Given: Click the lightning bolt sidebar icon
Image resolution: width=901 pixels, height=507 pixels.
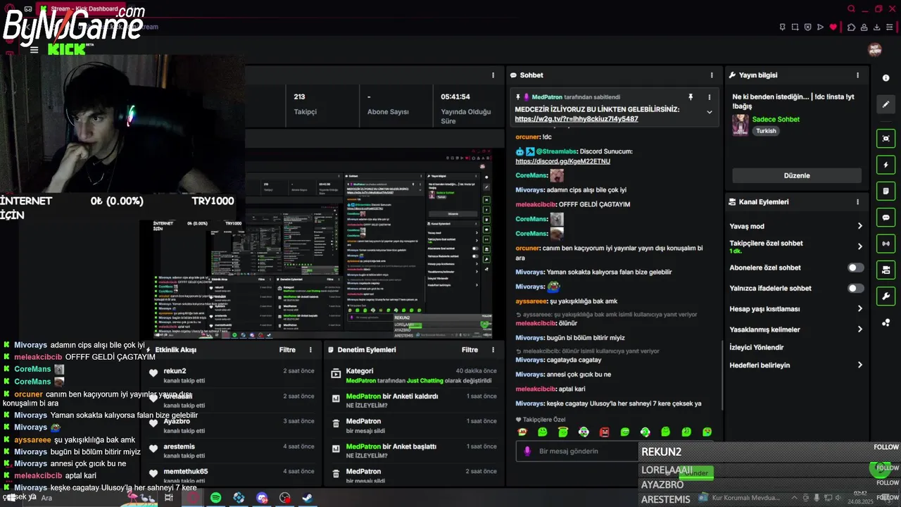Looking at the screenshot, I should coord(886,165).
